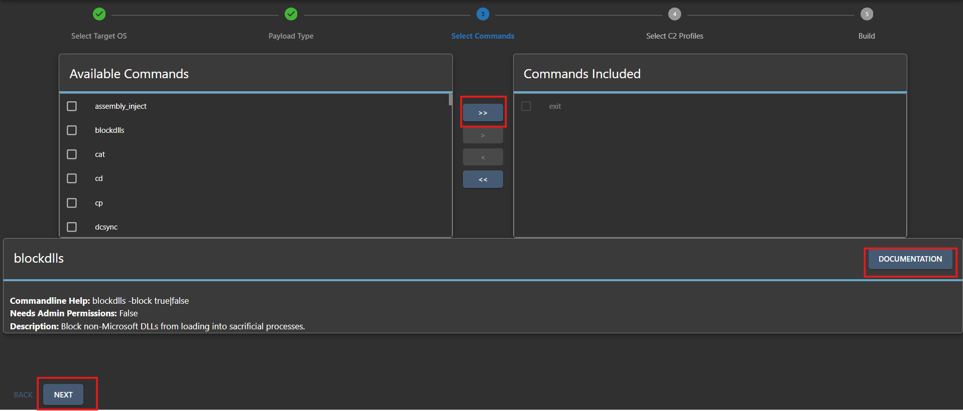Toggle the exit checkbox in Commands Included
This screenshot has height=411, width=963.
click(x=526, y=106)
